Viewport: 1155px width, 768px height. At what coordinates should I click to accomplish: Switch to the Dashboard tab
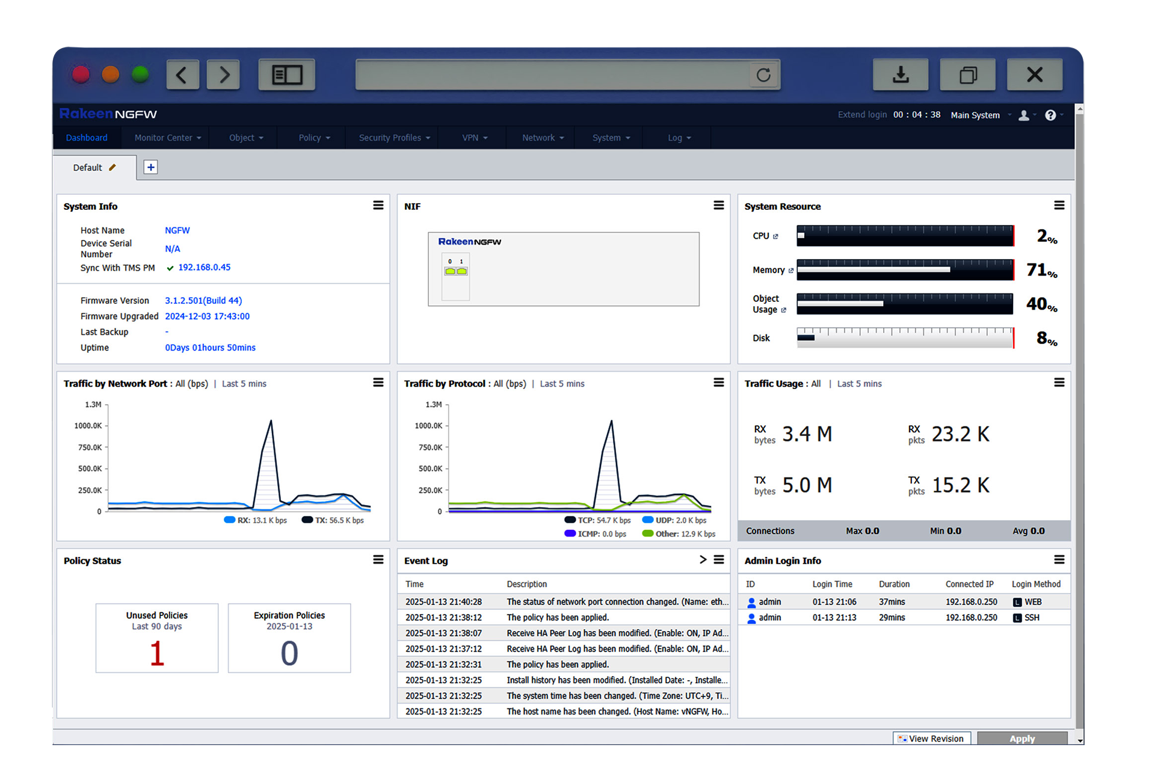coord(87,138)
